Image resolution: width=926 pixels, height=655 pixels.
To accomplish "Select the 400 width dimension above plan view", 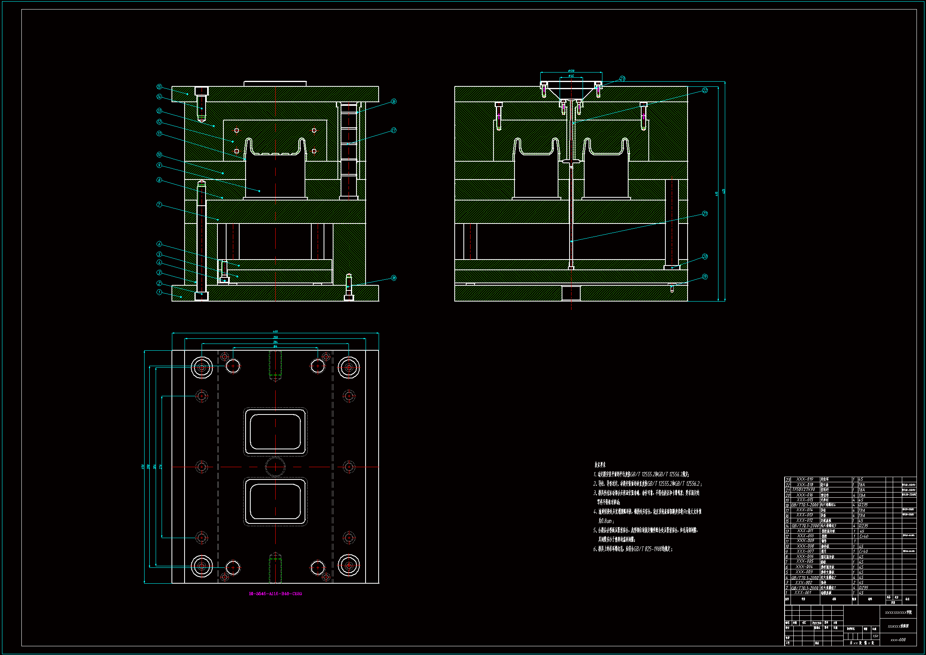I will pyautogui.click(x=275, y=332).
